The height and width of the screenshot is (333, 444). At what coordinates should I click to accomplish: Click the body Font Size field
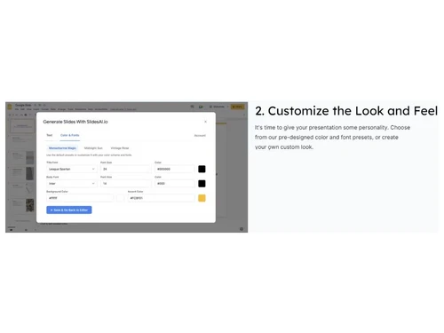[126, 184]
